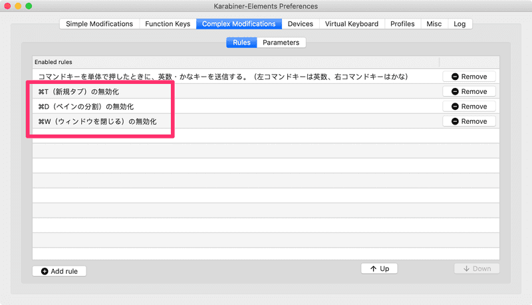Select the コマンドキーを単体で押したときに rule row
Viewport: 532px width, 305px height.
coord(265,77)
